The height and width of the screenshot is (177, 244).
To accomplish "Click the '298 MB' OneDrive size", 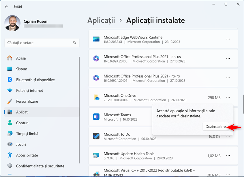I will click(214, 97).
